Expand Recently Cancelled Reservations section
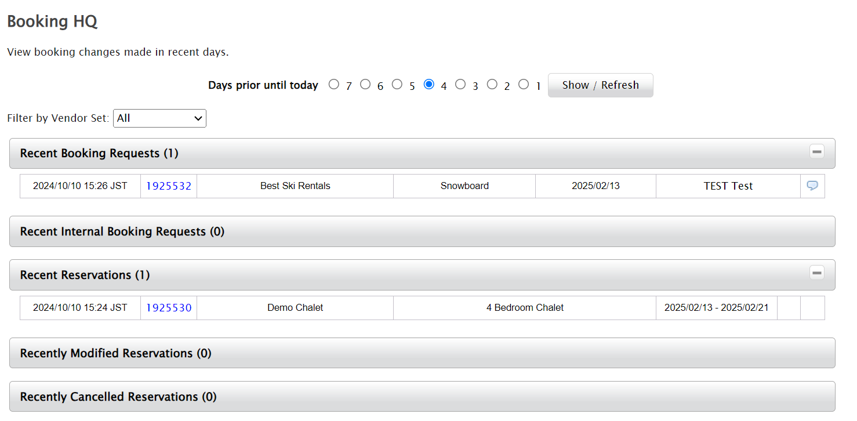Image resolution: width=857 pixels, height=421 pixels. point(118,397)
